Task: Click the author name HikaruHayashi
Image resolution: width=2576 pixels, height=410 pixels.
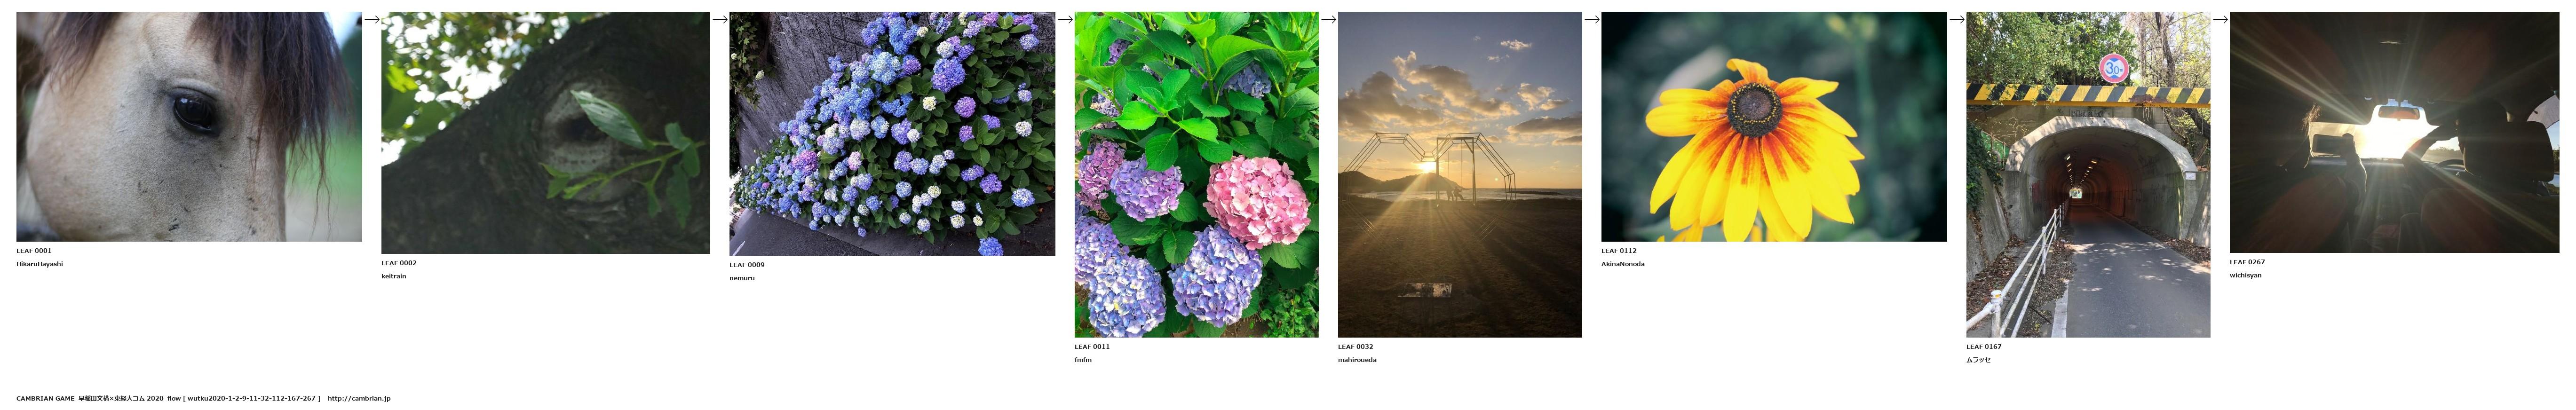Action: tap(40, 264)
